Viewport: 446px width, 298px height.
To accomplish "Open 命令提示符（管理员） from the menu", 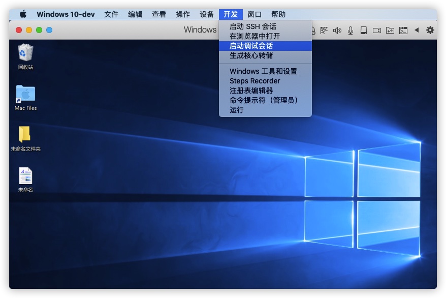I will click(265, 100).
